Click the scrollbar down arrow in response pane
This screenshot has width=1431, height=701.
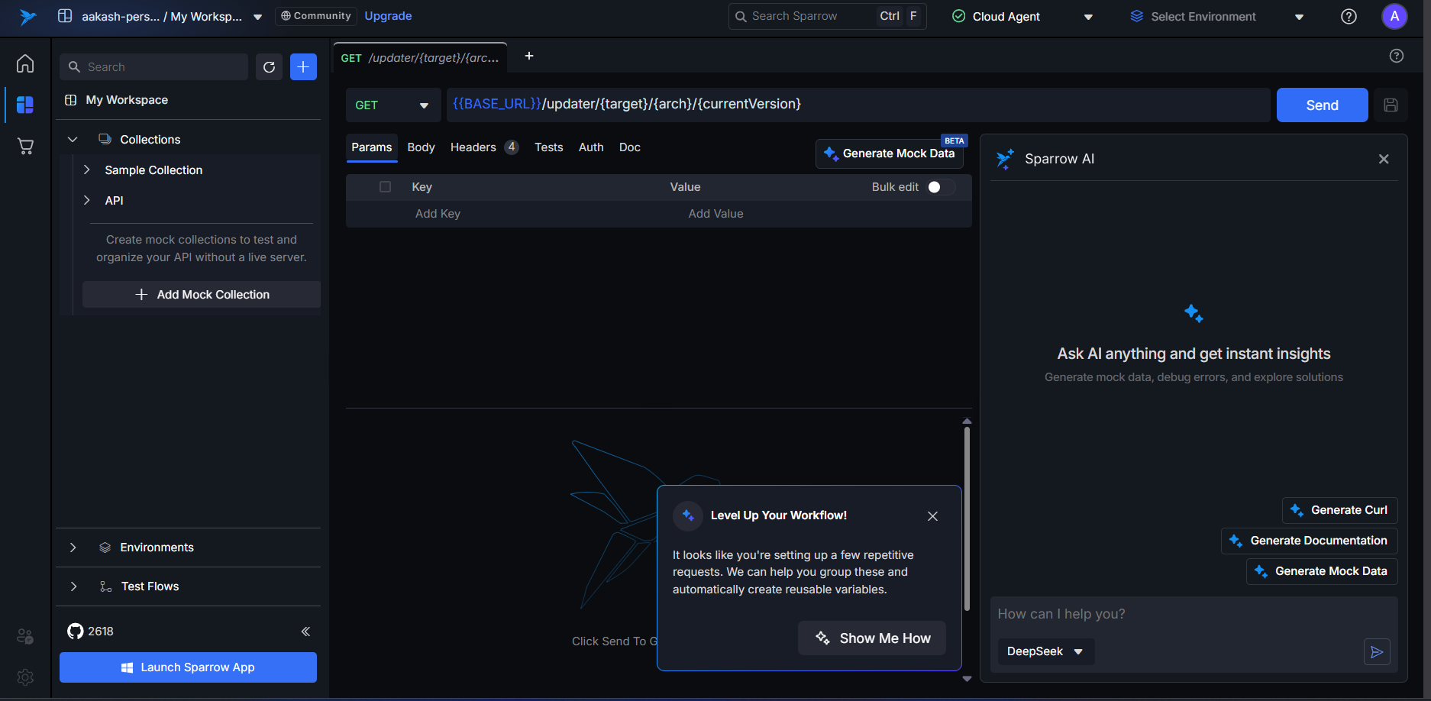[967, 678]
